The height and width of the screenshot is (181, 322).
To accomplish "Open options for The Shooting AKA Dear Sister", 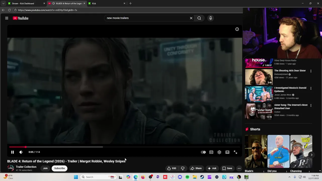I will [311, 71].
